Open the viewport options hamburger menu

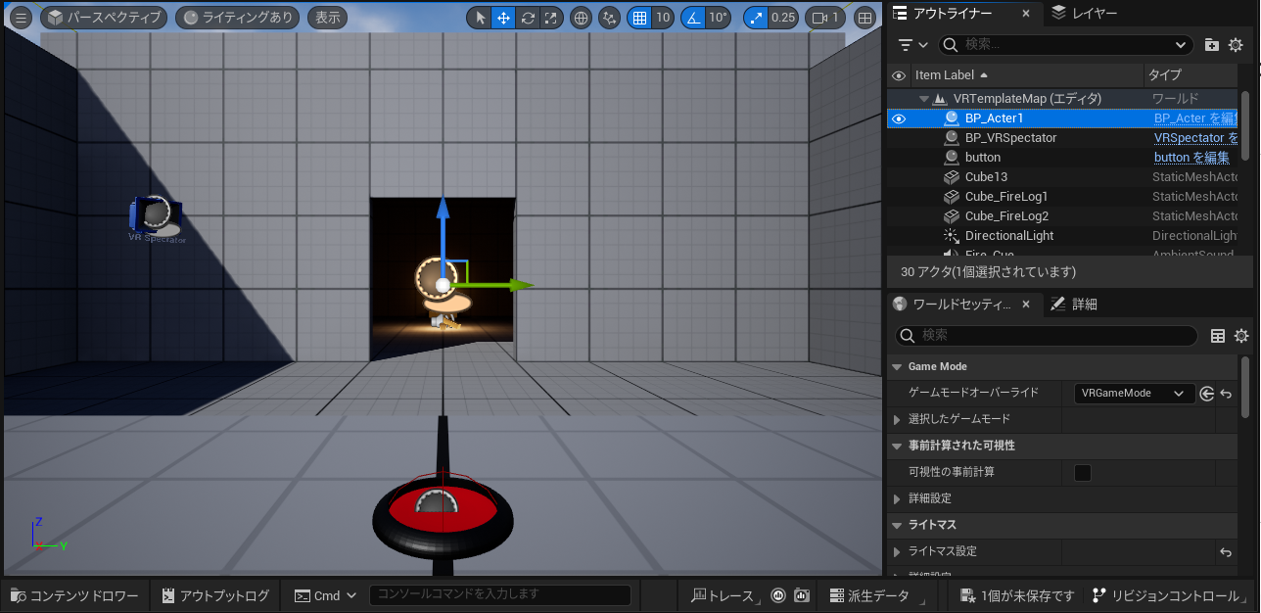coord(21,18)
